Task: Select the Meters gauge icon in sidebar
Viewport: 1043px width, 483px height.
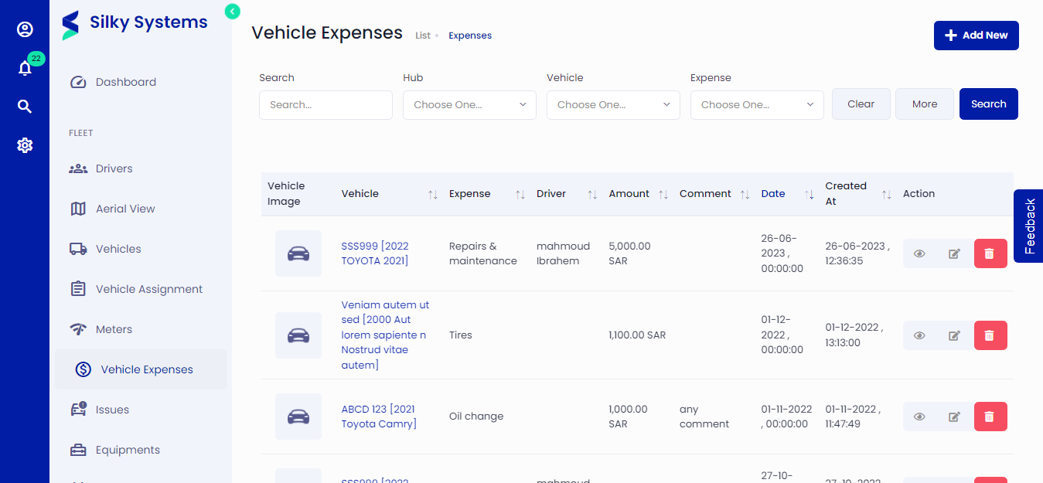Action: (78, 328)
